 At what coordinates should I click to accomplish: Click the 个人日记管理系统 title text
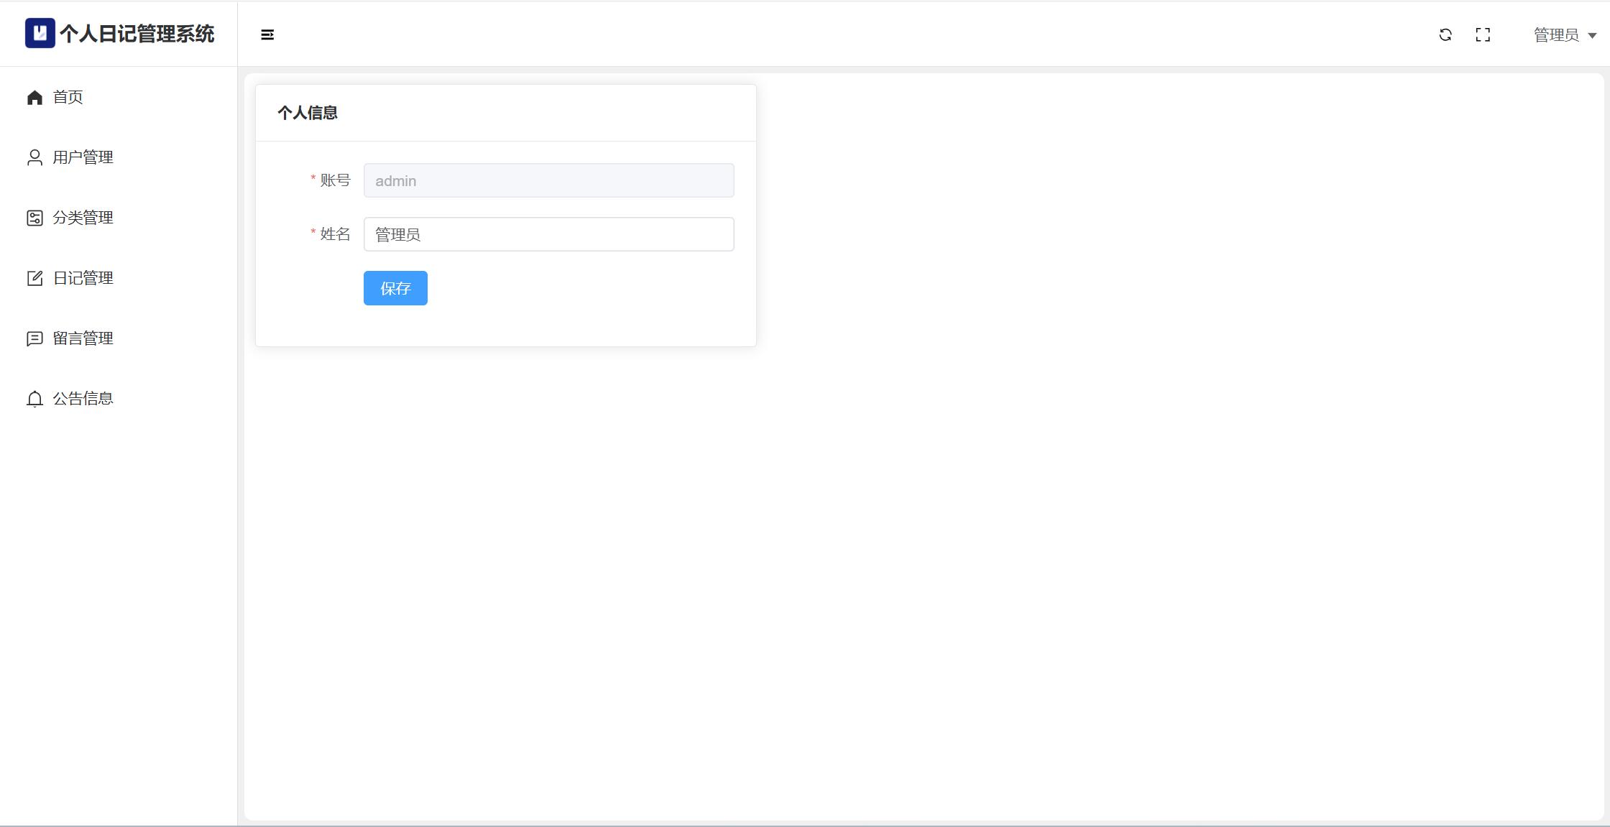[137, 34]
